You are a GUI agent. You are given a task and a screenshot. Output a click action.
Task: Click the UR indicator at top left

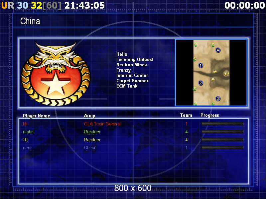pyautogui.click(x=8, y=5)
